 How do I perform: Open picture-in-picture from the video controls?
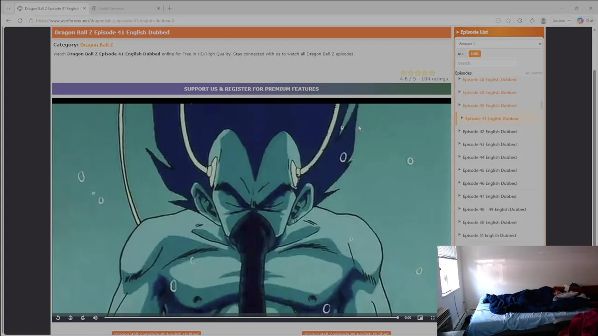[x=420, y=318]
